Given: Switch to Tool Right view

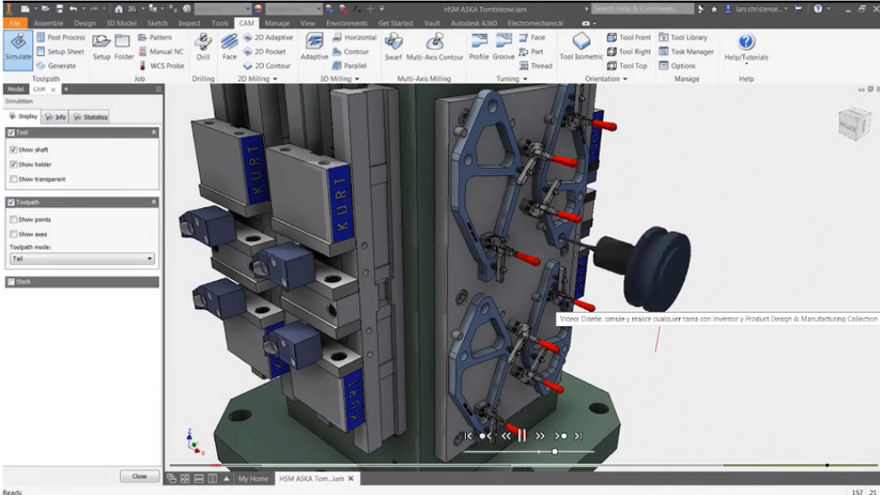Looking at the screenshot, I should click(x=628, y=52).
